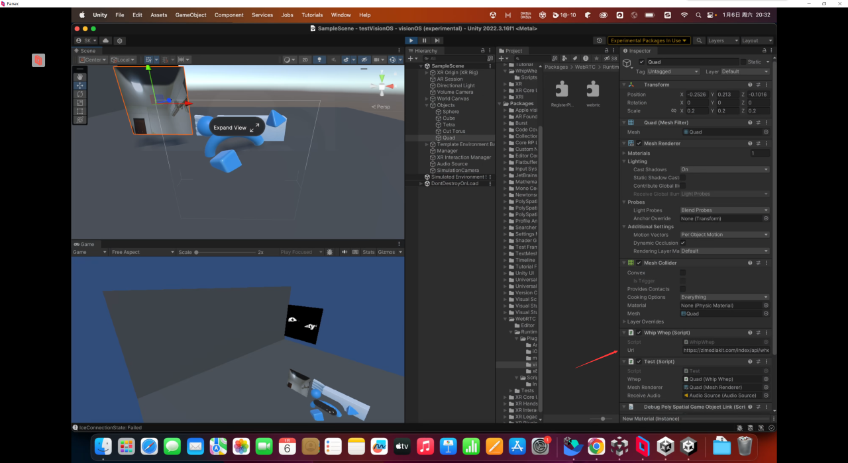Pick the Rect tool in Scene toolbar
This screenshot has height=463, width=848.
(80, 111)
